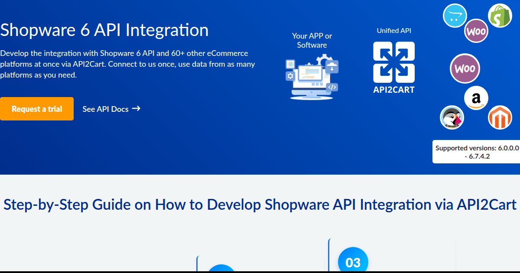
Task: Open the See API Docs link
Action: (x=111, y=109)
